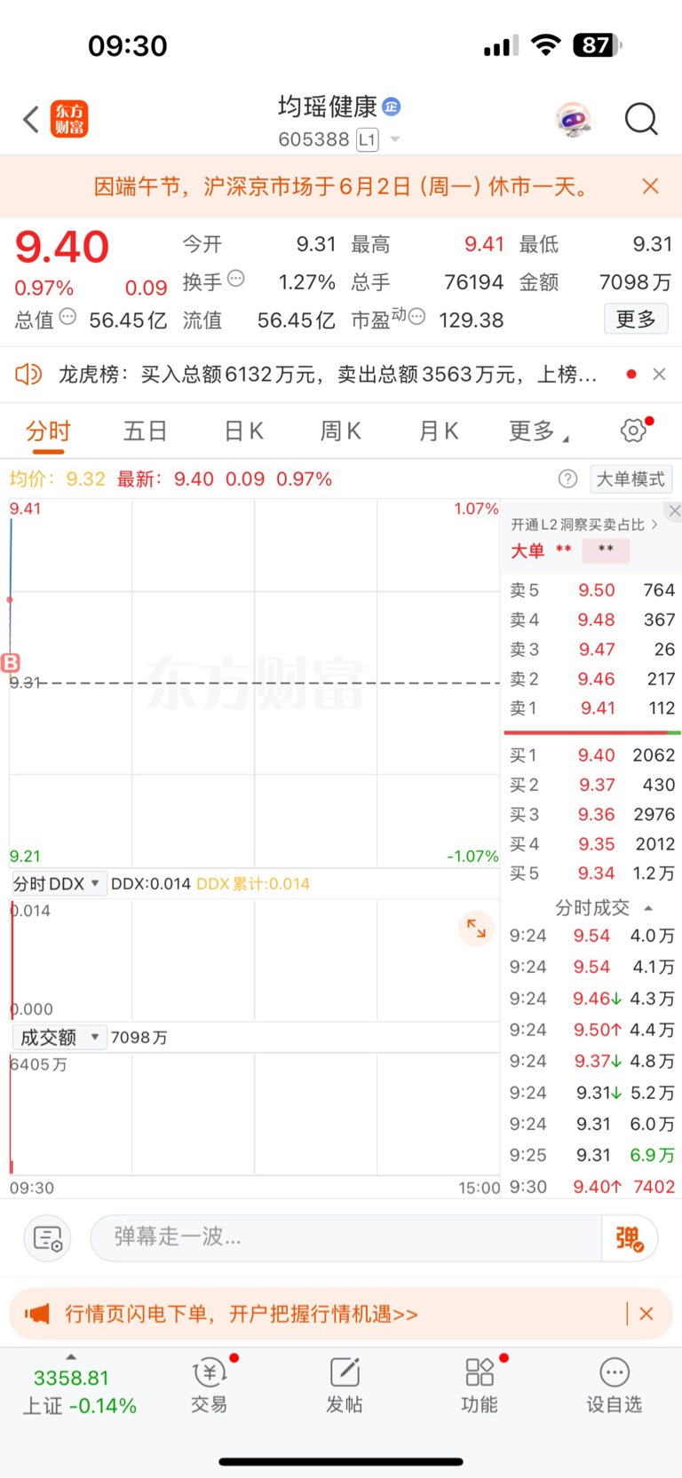Tap the back arrow icon

(31, 119)
